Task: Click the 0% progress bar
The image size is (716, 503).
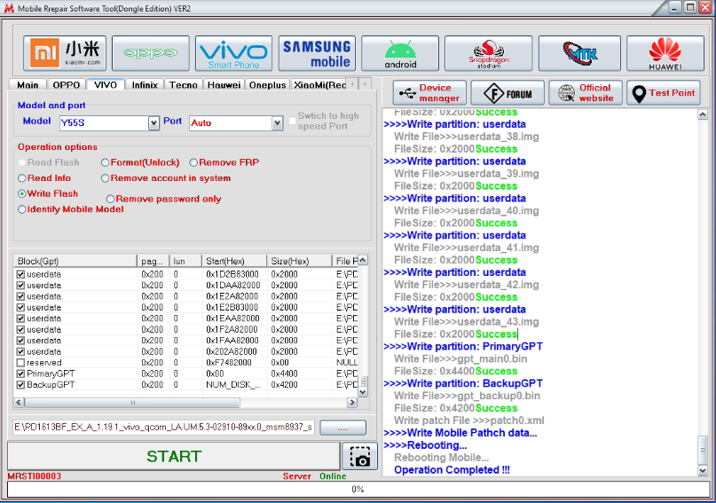Action: coord(358,490)
